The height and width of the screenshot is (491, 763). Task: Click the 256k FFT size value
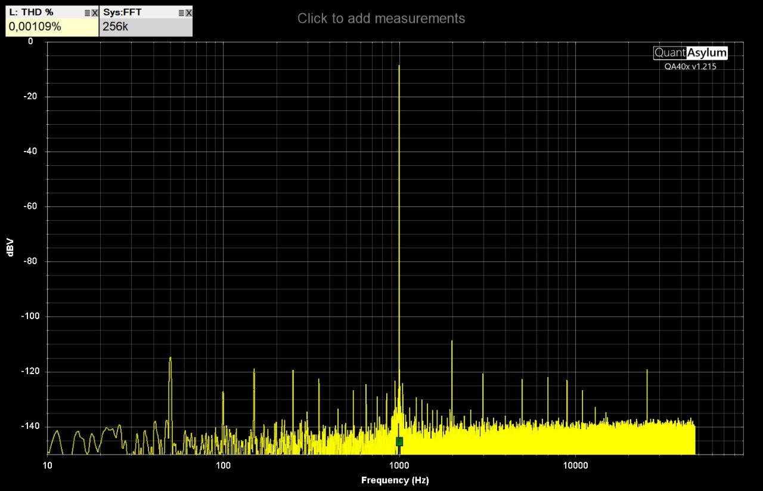point(114,27)
